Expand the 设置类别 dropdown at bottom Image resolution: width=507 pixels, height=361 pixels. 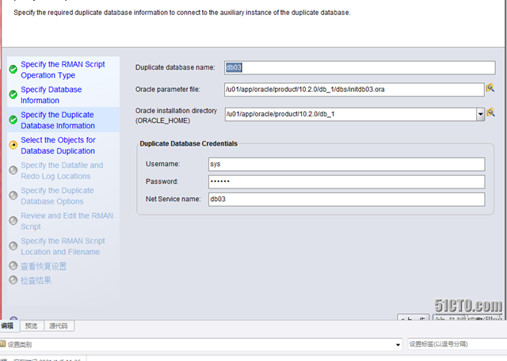click(398, 345)
